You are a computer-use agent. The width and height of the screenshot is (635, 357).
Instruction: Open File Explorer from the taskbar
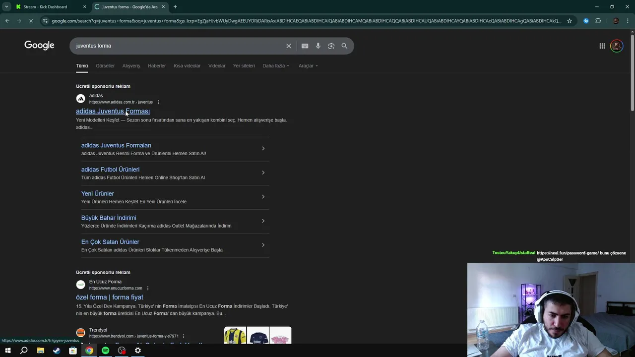coord(40,351)
